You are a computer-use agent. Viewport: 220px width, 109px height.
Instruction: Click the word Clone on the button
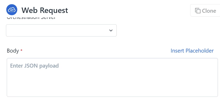point(209,11)
